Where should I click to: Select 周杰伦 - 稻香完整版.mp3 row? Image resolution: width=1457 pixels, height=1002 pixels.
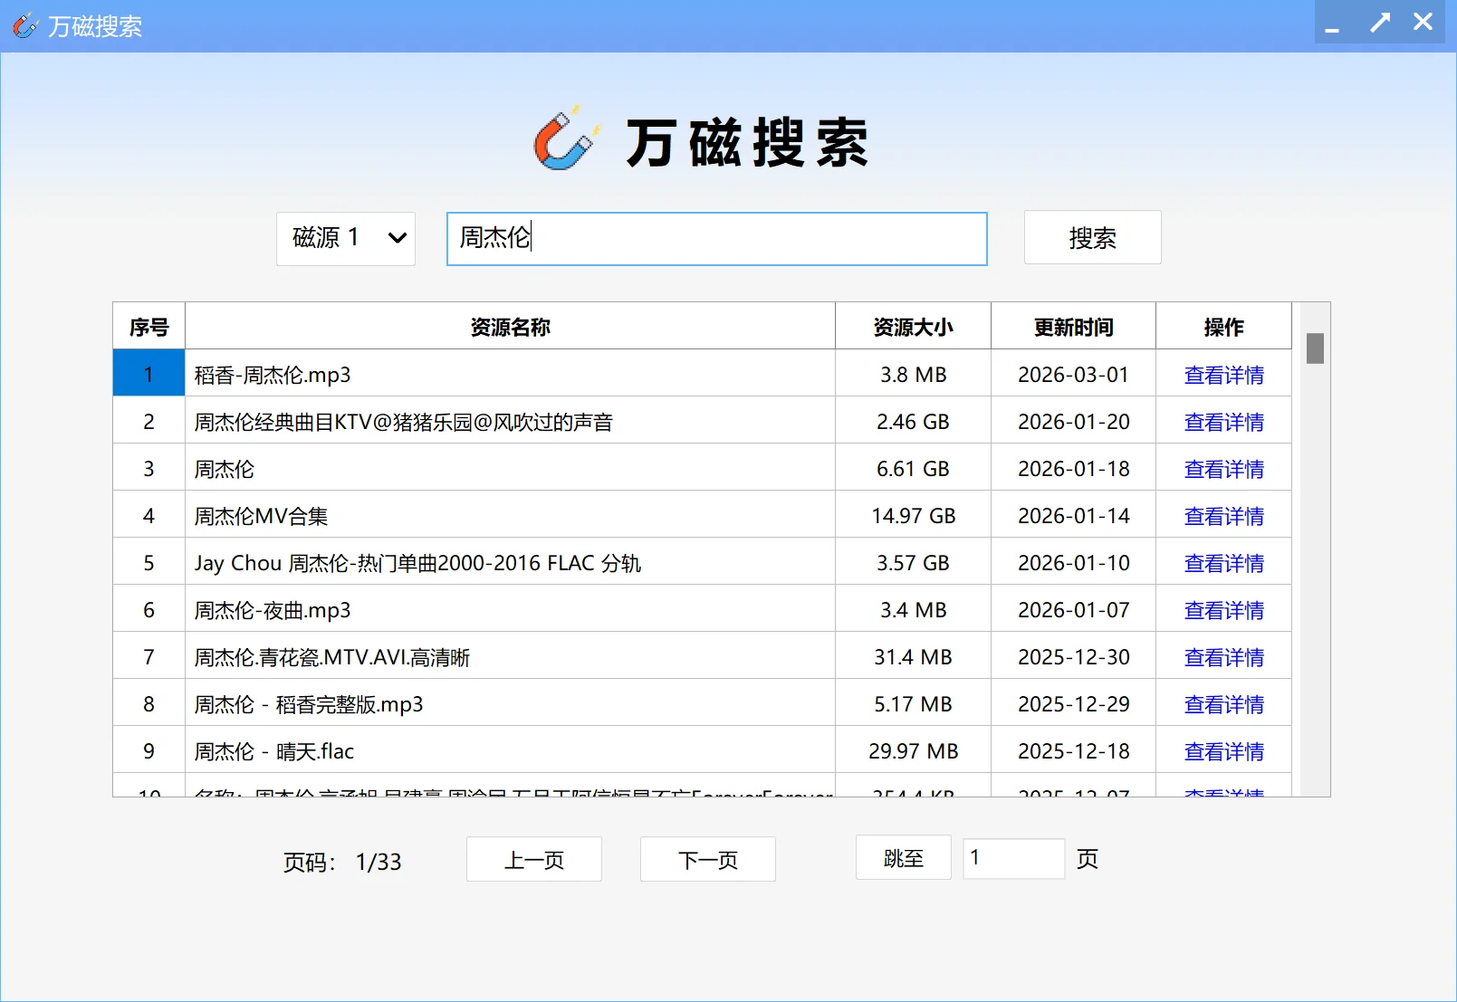pyautogui.click(x=510, y=704)
